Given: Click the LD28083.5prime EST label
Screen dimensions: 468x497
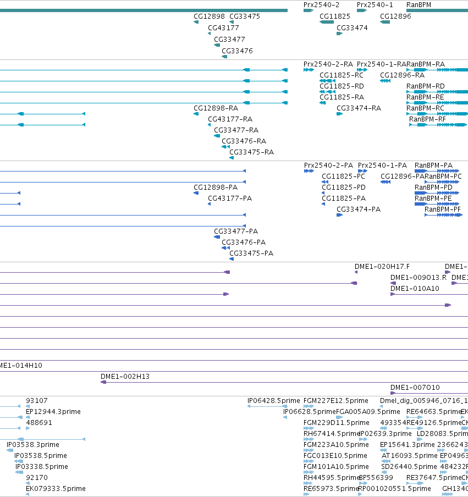Looking at the screenshot, I should (x=442, y=434).
